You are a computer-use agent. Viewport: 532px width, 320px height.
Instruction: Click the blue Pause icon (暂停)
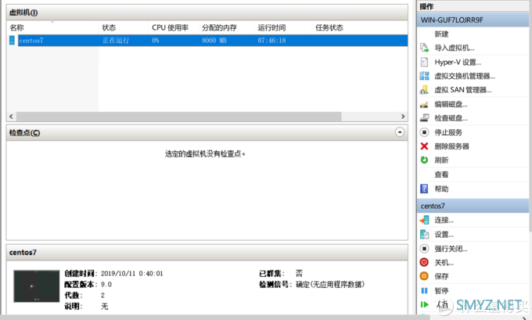pyautogui.click(x=424, y=290)
